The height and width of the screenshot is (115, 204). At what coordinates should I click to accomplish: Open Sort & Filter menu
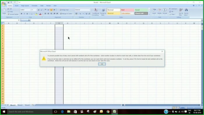(181, 12)
